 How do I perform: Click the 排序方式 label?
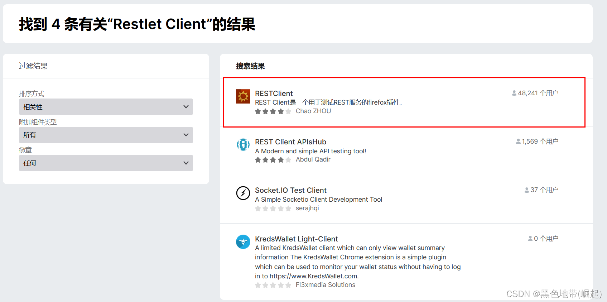pyautogui.click(x=32, y=94)
